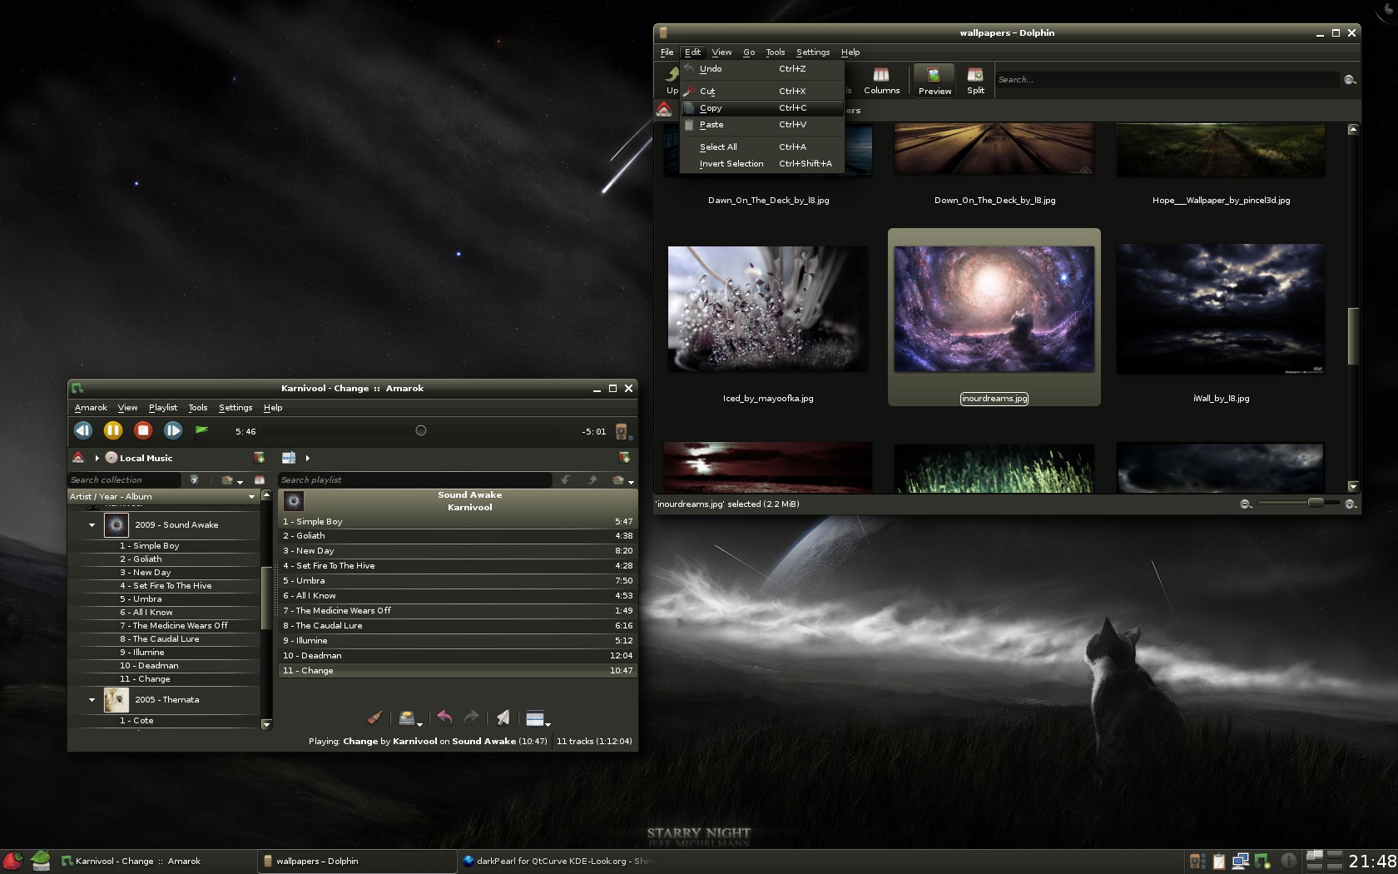Image resolution: width=1398 pixels, height=874 pixels.
Task: Select the iWall_by_l8.jpg thumbnail
Action: tap(1221, 309)
